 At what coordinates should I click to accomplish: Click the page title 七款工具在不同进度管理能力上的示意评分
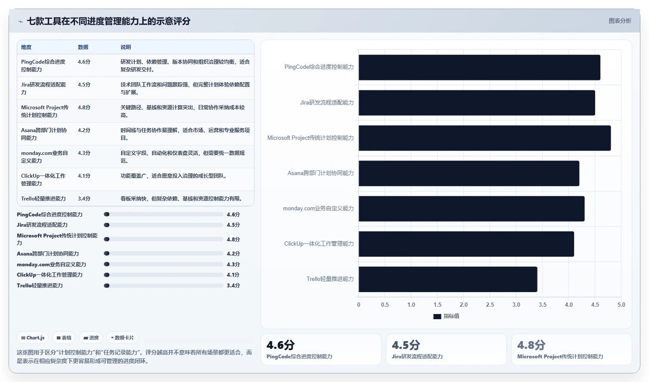click(x=109, y=21)
